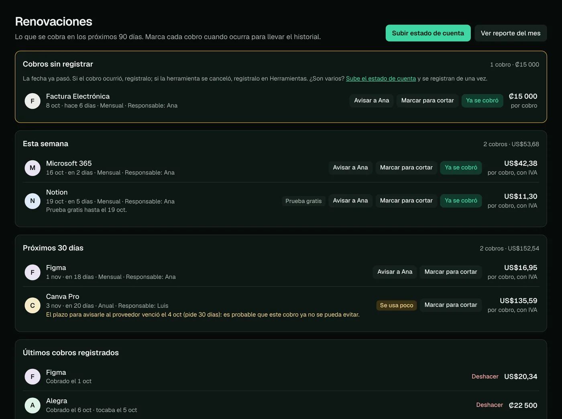The width and height of the screenshot is (562, 419).
Task: Notify Ana about the Notion charge
Action: (350, 200)
